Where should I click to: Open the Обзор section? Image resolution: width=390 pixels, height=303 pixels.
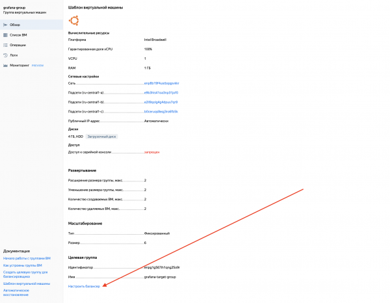tap(14, 24)
